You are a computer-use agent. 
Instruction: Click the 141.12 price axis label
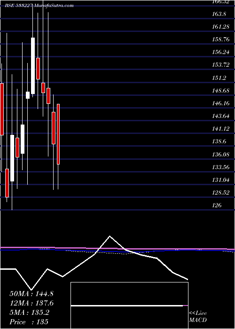(x=221, y=129)
